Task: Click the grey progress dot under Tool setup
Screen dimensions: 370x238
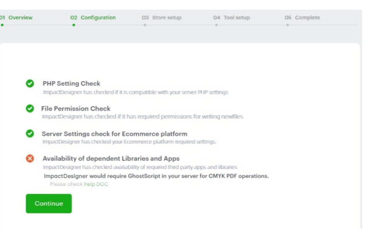Action: (216, 25)
